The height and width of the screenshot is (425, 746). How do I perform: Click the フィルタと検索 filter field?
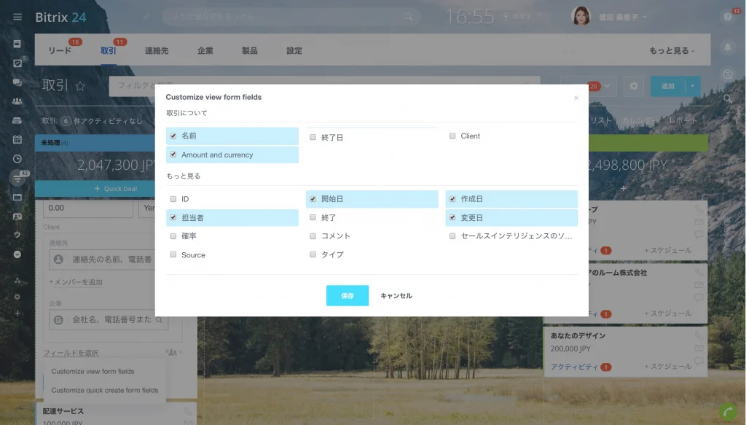pos(138,85)
